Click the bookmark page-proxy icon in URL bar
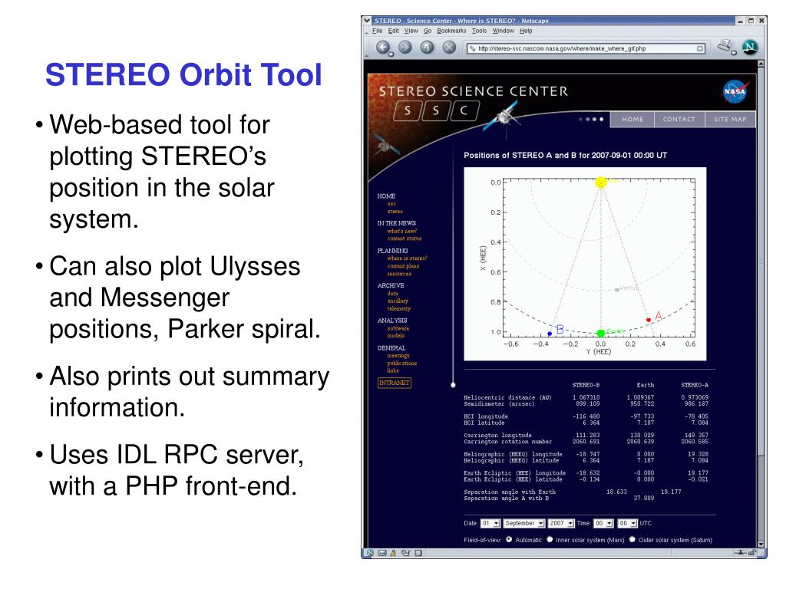This screenshot has height=589, width=786. tap(472, 48)
